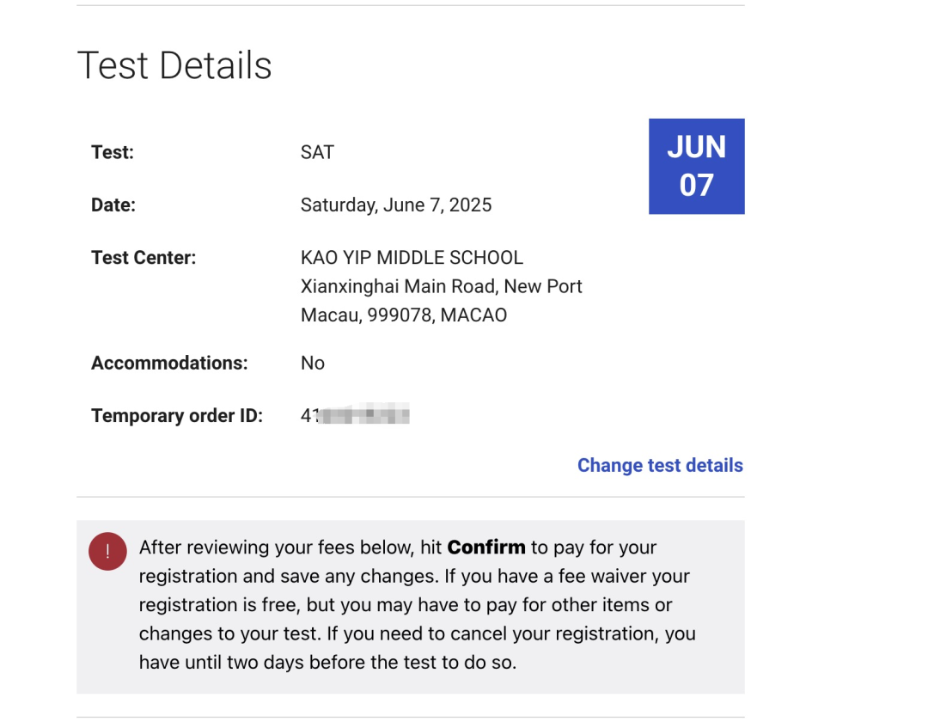Screen dimensions: 928x728
Task: Click the Test: field label
Action: (113, 152)
